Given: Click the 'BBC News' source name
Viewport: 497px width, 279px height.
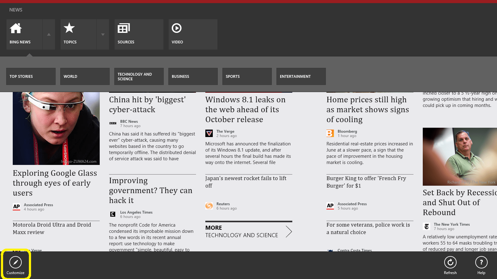Looking at the screenshot, I should [x=129, y=122].
